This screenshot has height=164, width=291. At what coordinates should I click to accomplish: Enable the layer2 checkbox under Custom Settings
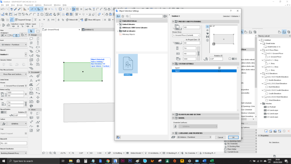coord(219,70)
